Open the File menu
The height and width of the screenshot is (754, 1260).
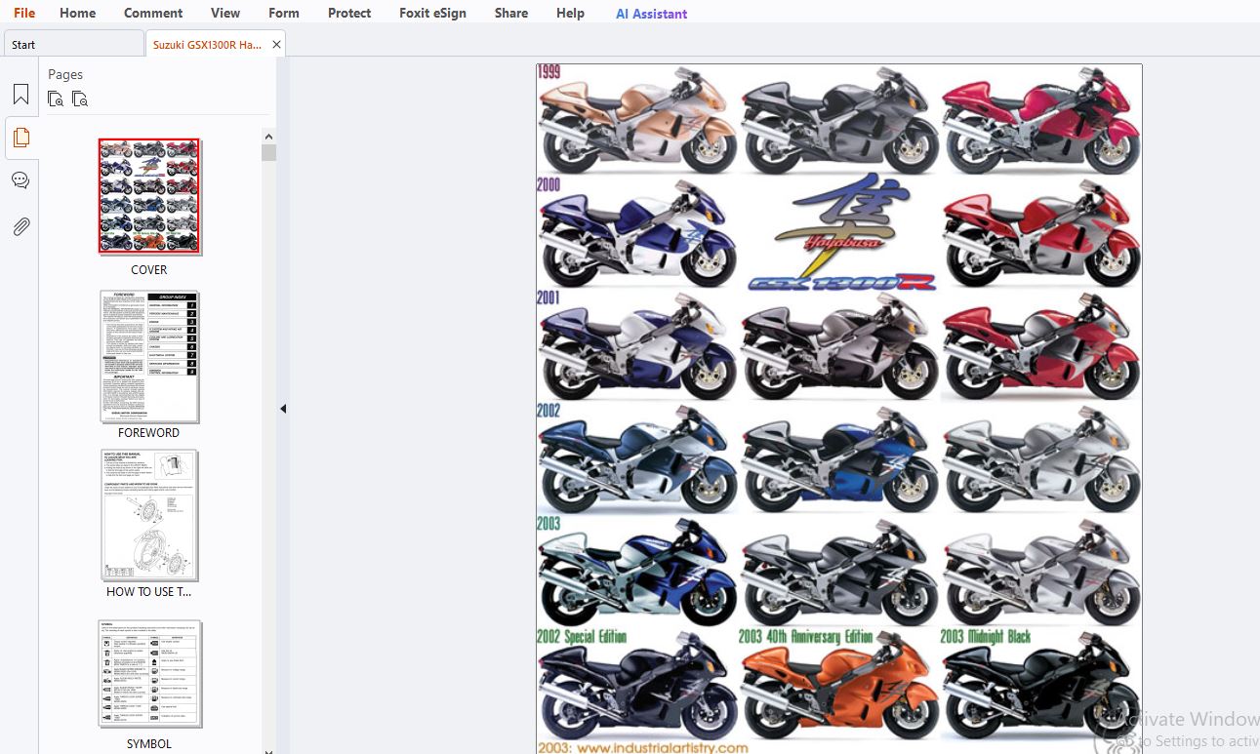pos(24,13)
